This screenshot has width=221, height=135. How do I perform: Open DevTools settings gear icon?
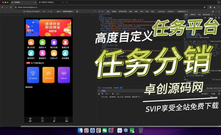point(213,12)
